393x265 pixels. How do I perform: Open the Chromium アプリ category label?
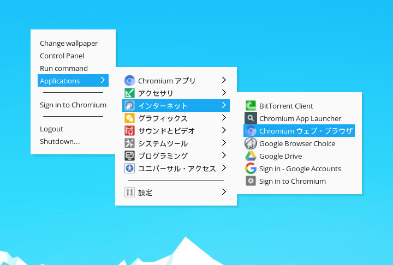(x=166, y=81)
